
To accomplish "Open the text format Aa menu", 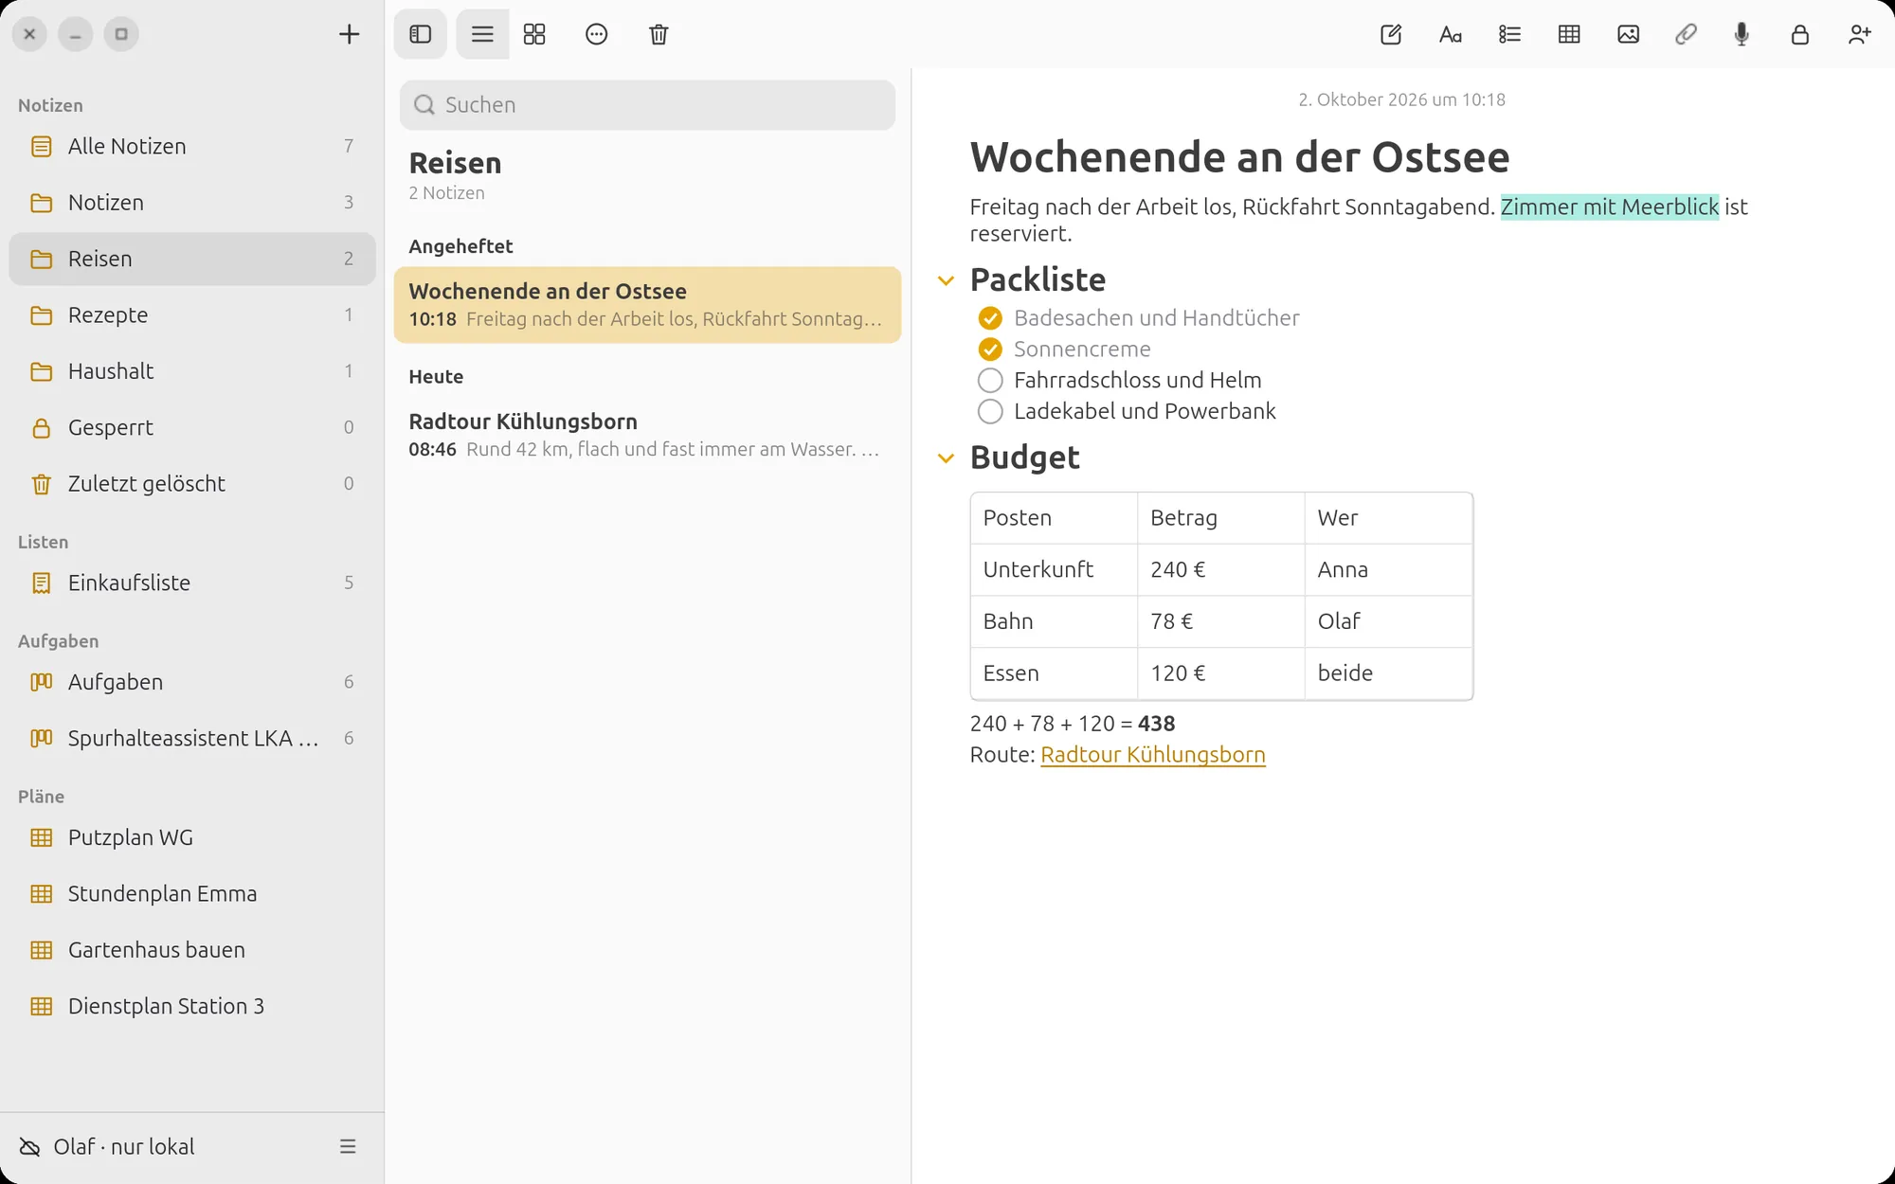I will click(x=1450, y=35).
